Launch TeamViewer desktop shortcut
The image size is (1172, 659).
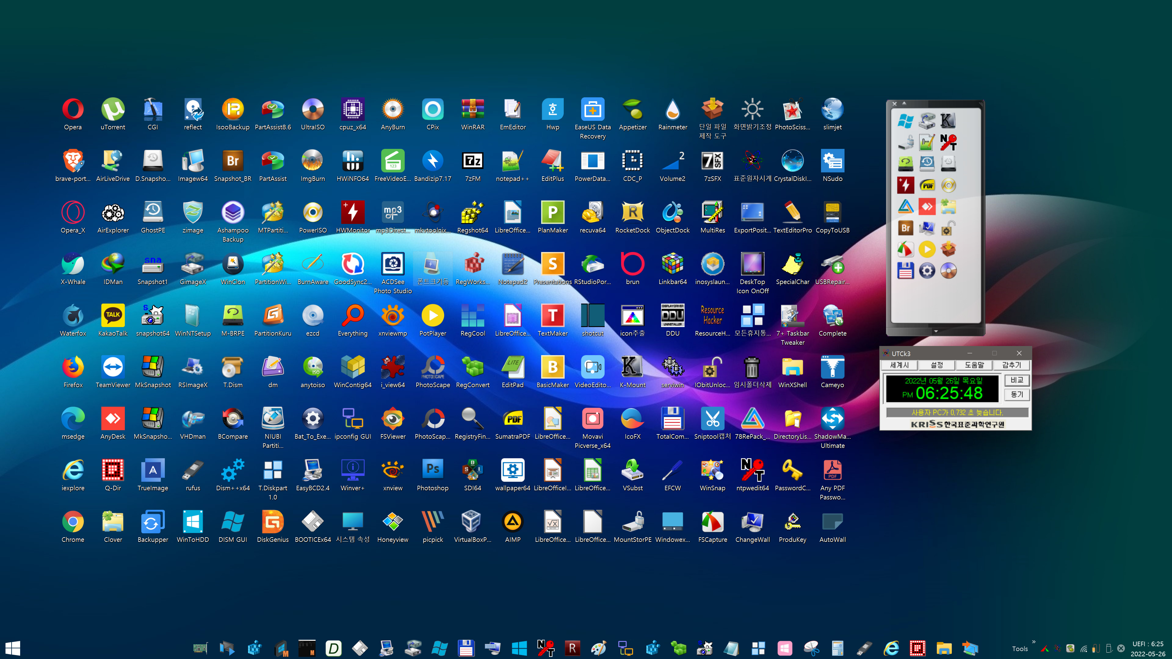coord(113,372)
